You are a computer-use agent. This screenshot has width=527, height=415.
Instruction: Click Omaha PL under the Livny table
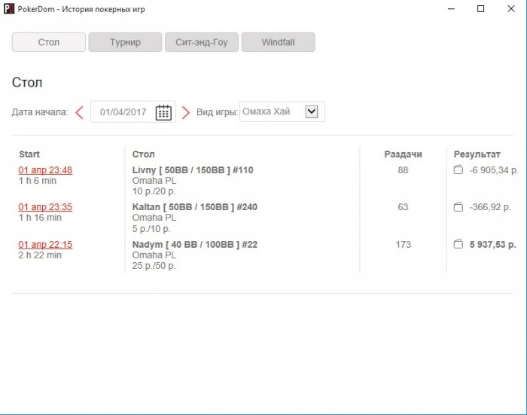pos(154,181)
